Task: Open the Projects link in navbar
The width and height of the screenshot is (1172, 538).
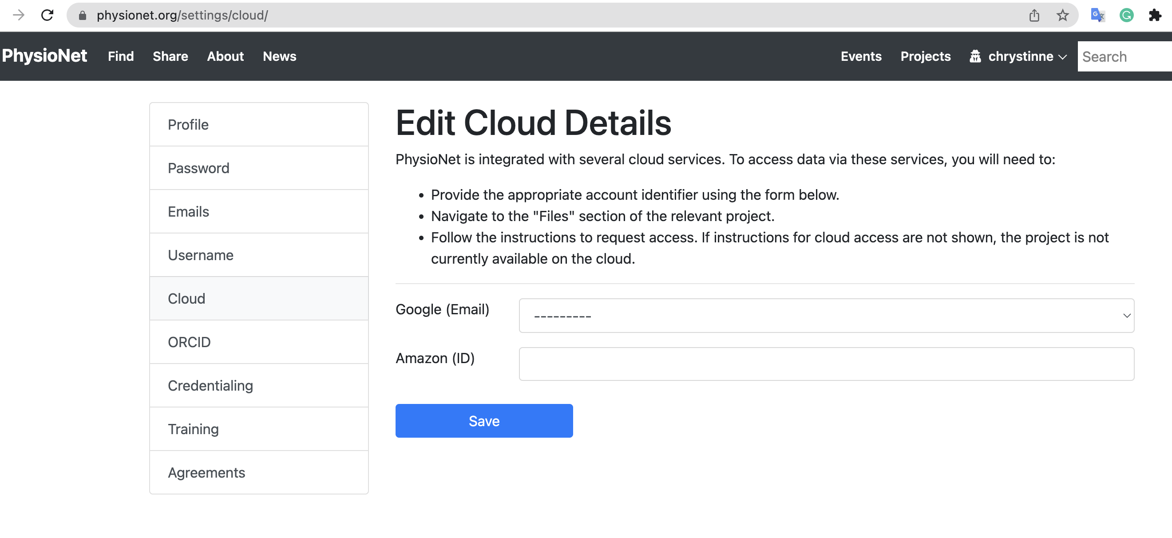Action: coord(926,56)
